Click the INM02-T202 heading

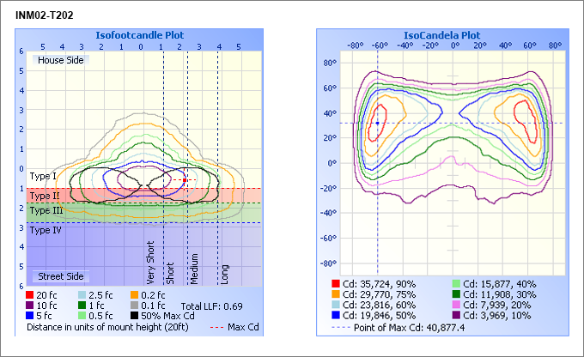tap(44, 15)
